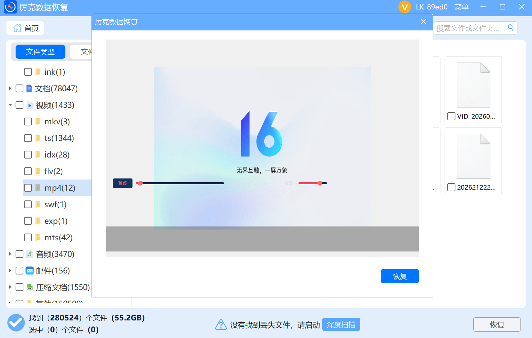Image resolution: width=532 pixels, height=338 pixels.
Task: Tick the 文档(78047) checkbox
Action: pyautogui.click(x=20, y=89)
